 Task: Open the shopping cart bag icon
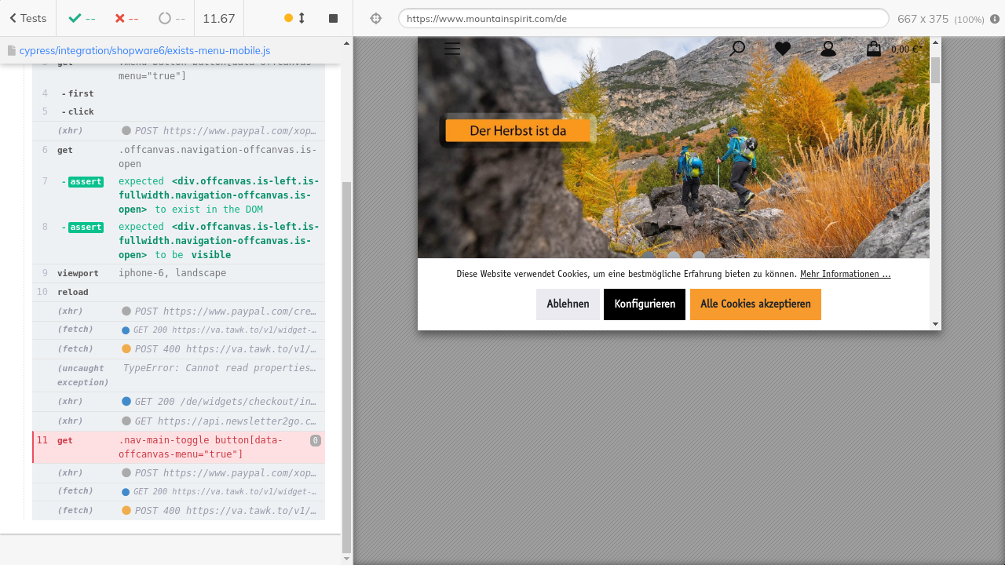(874, 49)
